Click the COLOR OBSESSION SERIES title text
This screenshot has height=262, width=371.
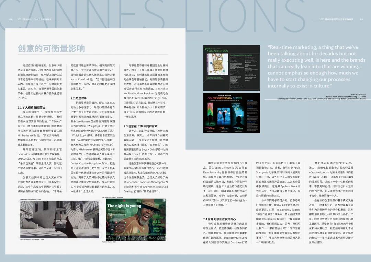click(x=225, y=98)
